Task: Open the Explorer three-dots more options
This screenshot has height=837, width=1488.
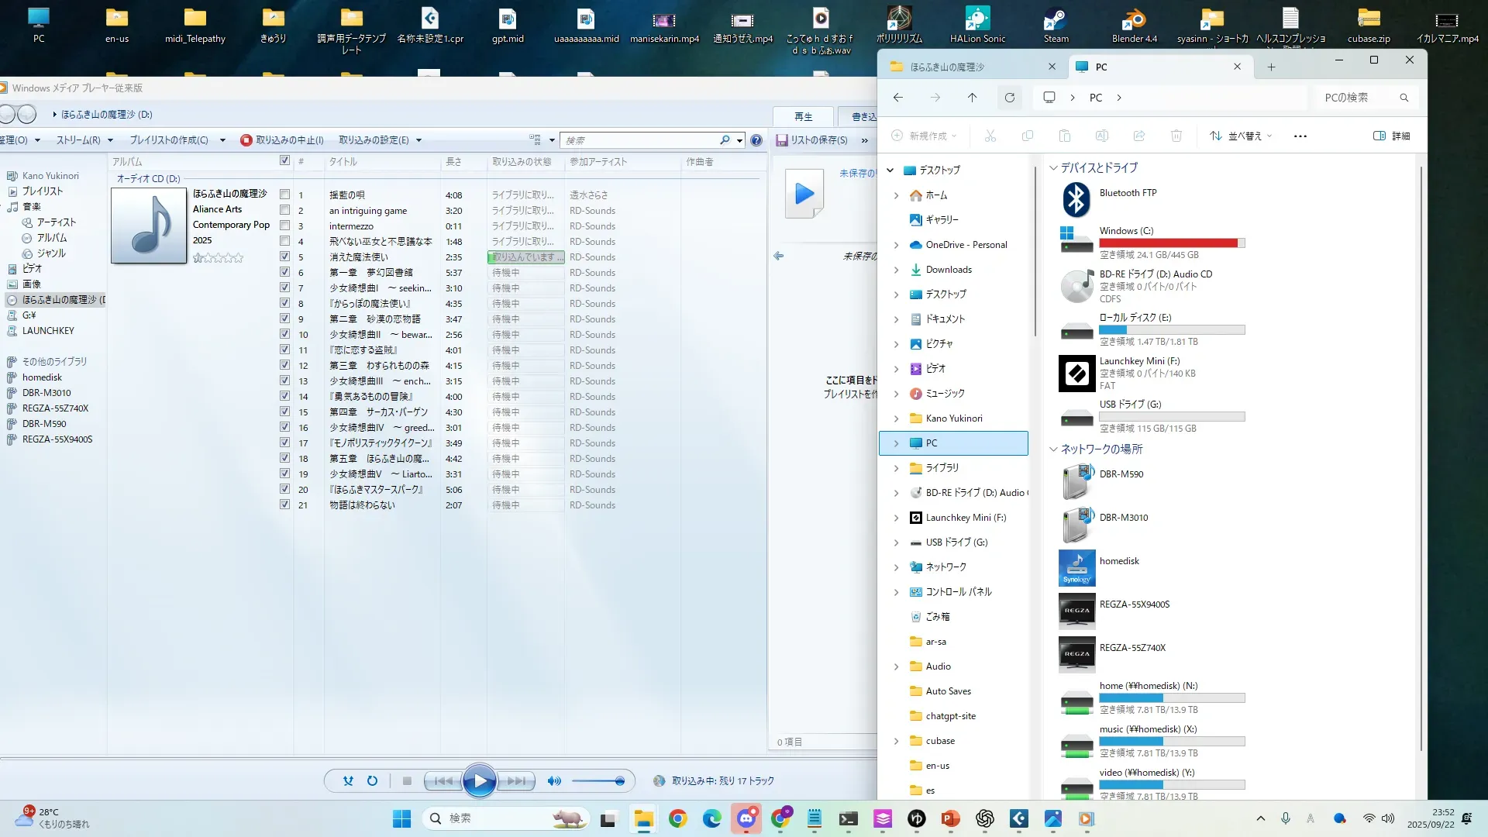Action: [x=1300, y=136]
